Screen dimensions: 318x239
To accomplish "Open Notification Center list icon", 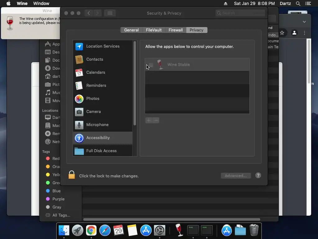I will pyautogui.click(x=308, y=3).
